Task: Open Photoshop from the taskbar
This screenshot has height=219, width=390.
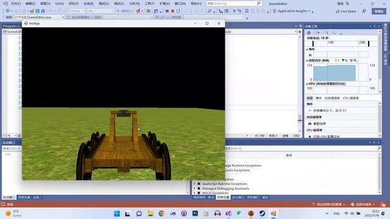Action: coord(195,214)
